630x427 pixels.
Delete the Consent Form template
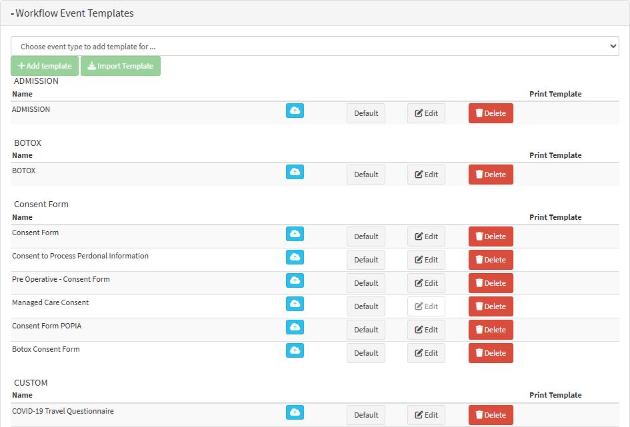pos(491,236)
